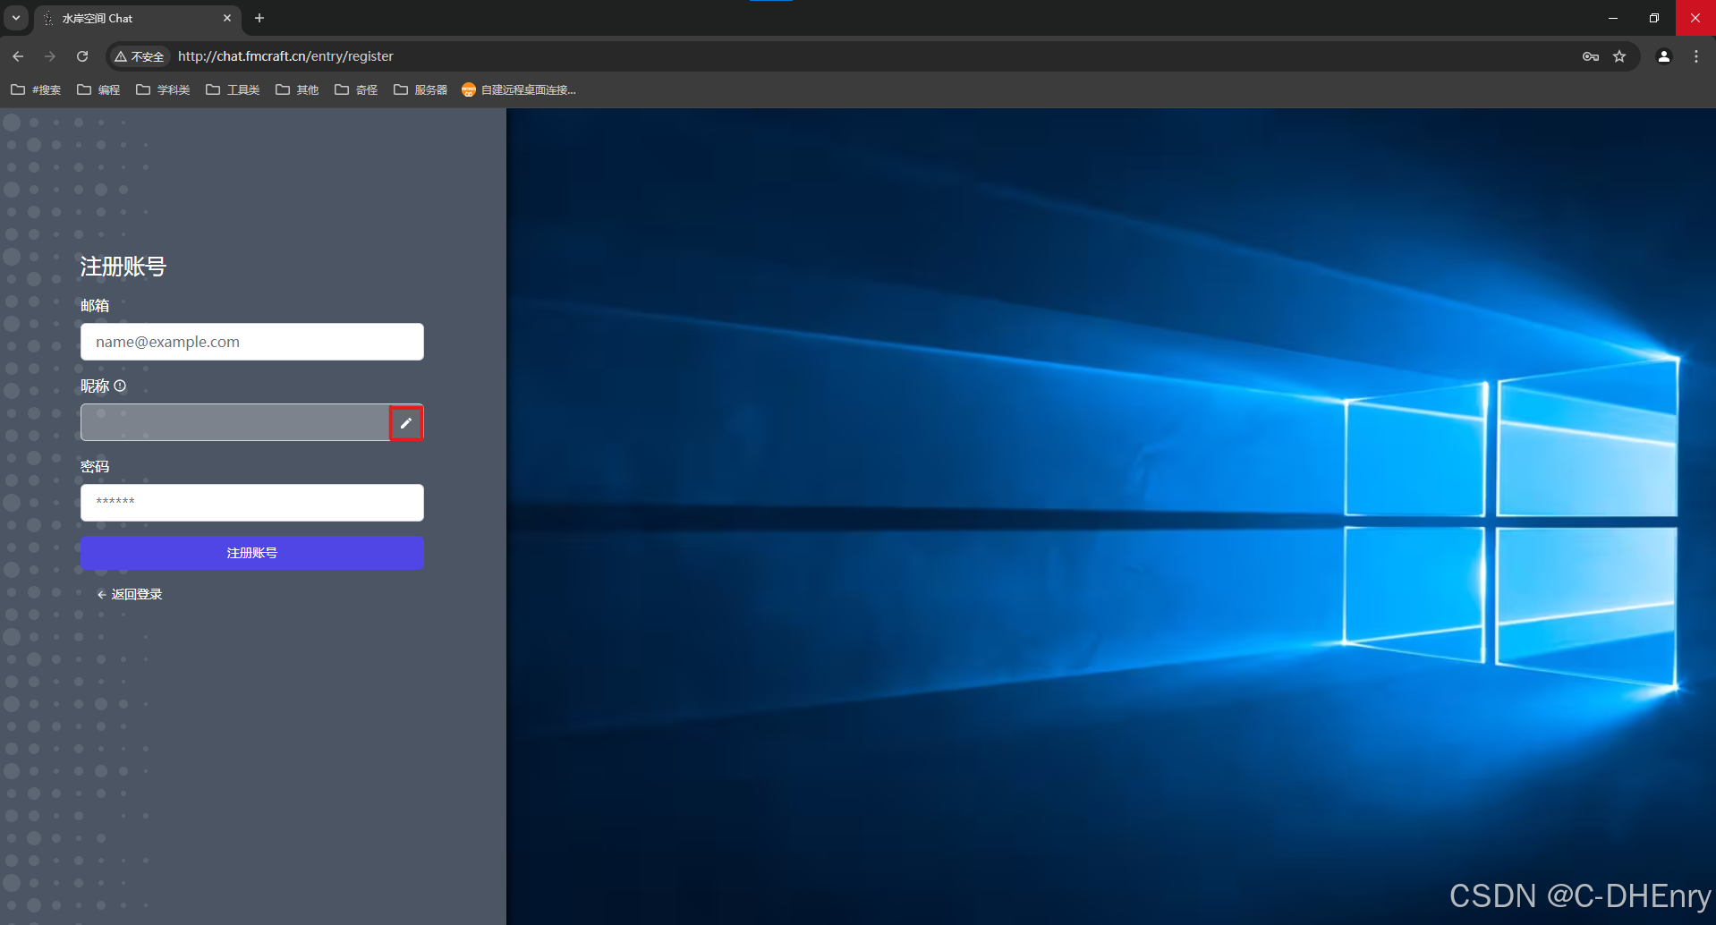Viewport: 1716px width, 925px height.
Task: Open the saved passwords key icon
Action: pyautogui.click(x=1590, y=56)
